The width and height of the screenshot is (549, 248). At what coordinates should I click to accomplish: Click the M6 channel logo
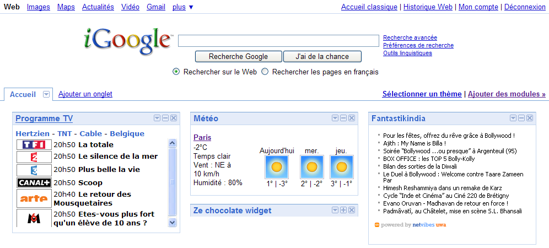click(34, 218)
